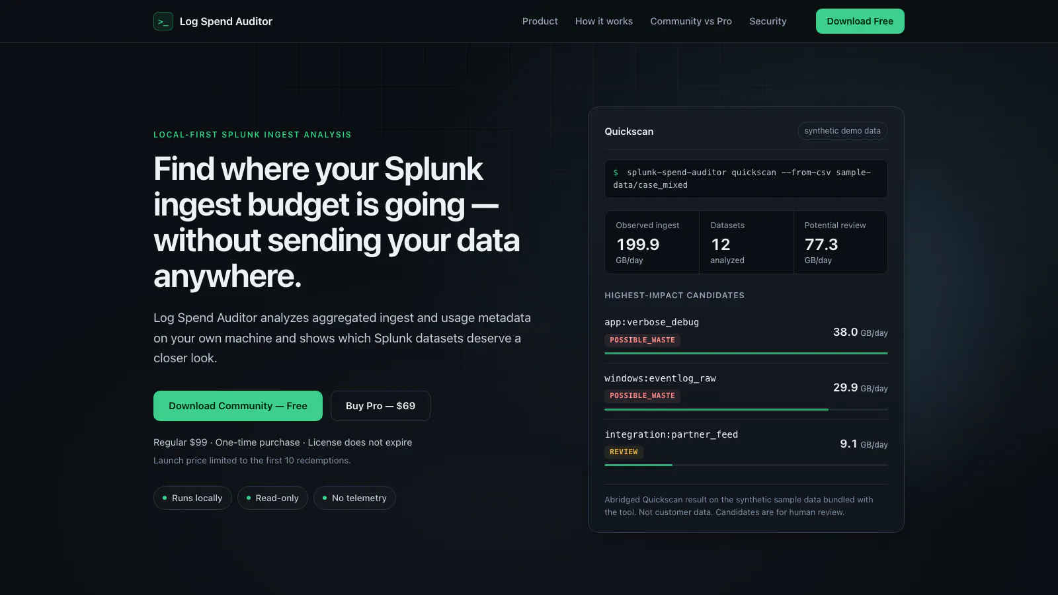Open Community vs Pro comparison

point(691,21)
